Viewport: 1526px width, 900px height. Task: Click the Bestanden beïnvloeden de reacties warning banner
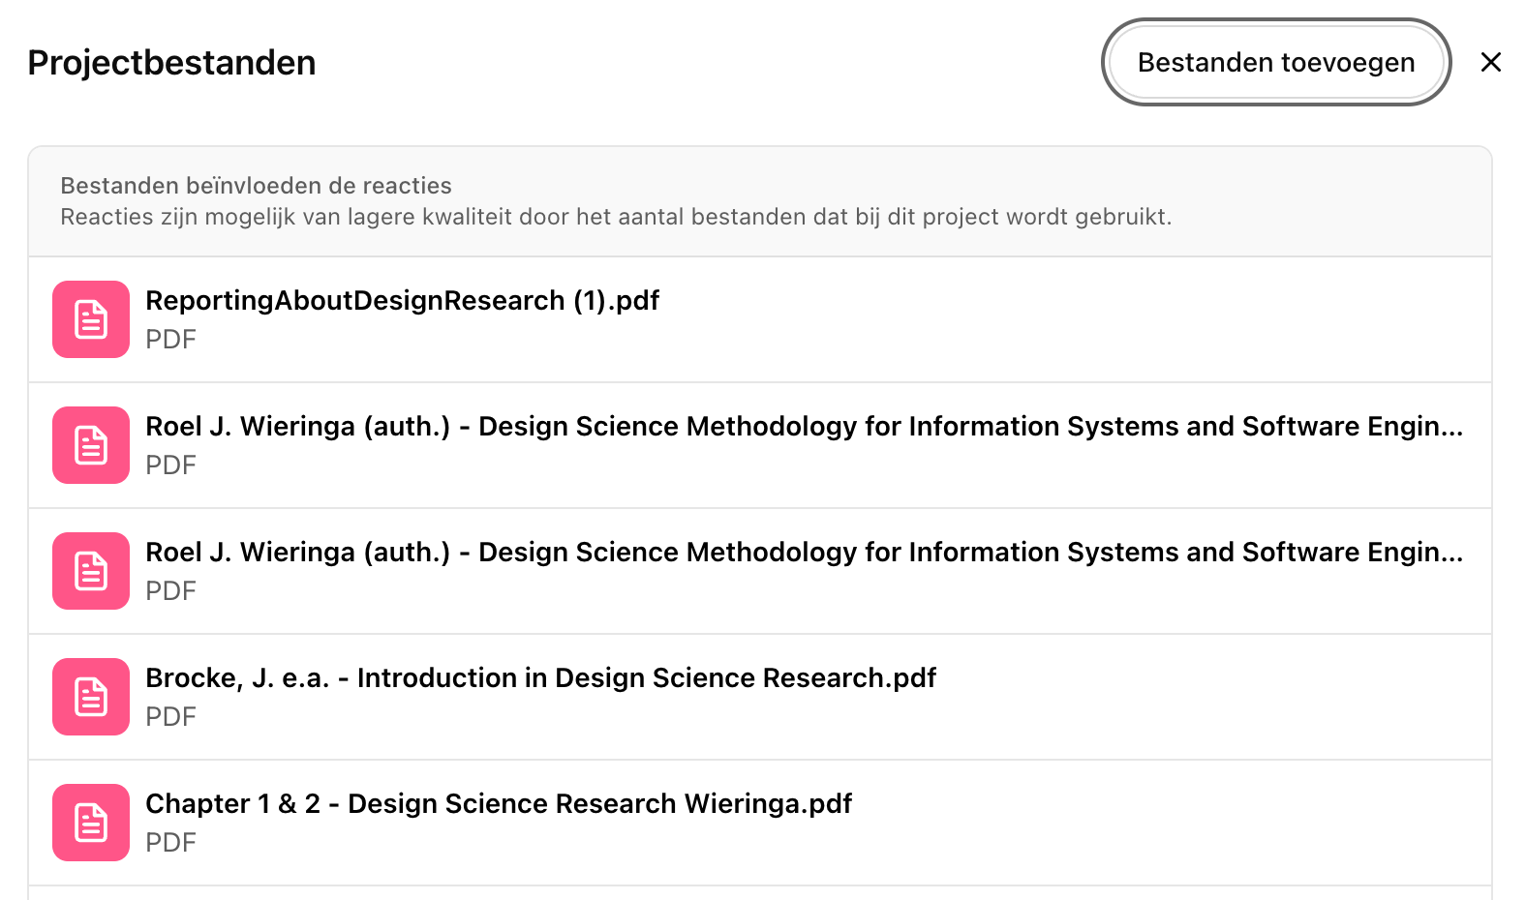[257, 185]
